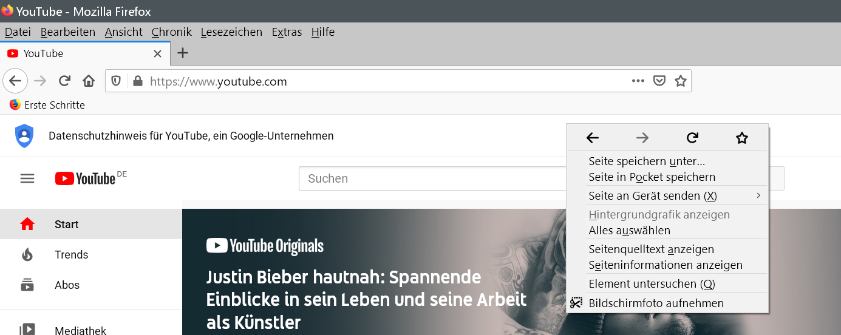Click bookmark star in context menu
Image resolution: width=841 pixels, height=335 pixels.
point(741,138)
